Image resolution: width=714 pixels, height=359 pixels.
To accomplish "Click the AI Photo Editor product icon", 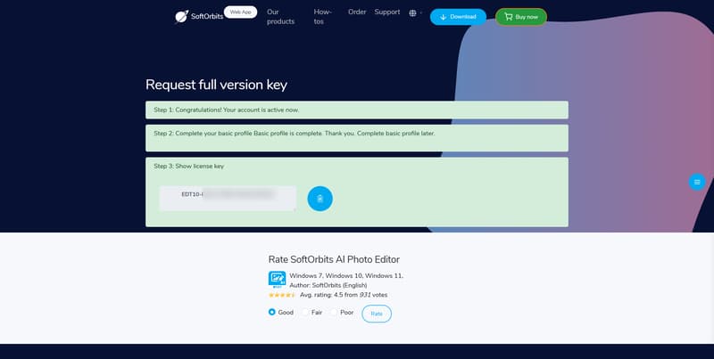I will 277,280.
